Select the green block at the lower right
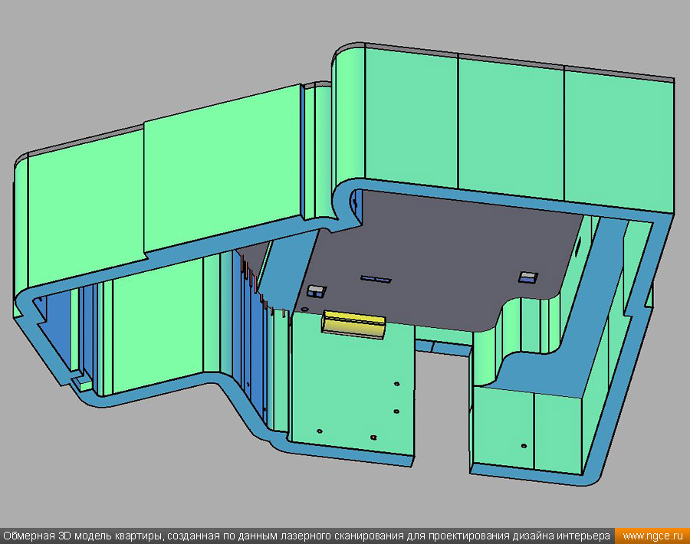 (529, 429)
